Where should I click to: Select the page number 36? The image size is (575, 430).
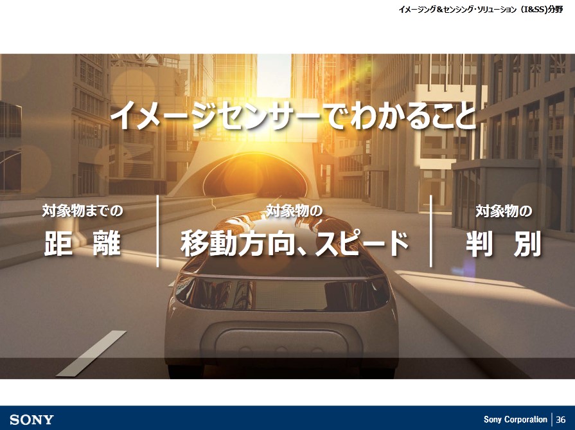click(x=561, y=420)
